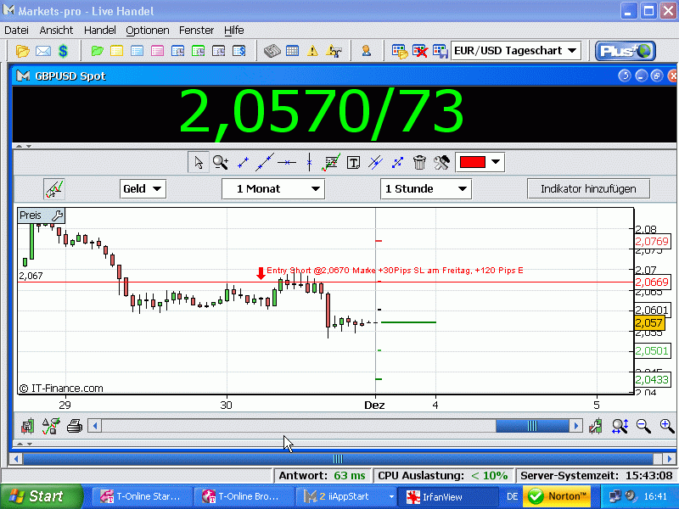
Task: Click the chart scrollbar left arrow
Action: [95, 426]
